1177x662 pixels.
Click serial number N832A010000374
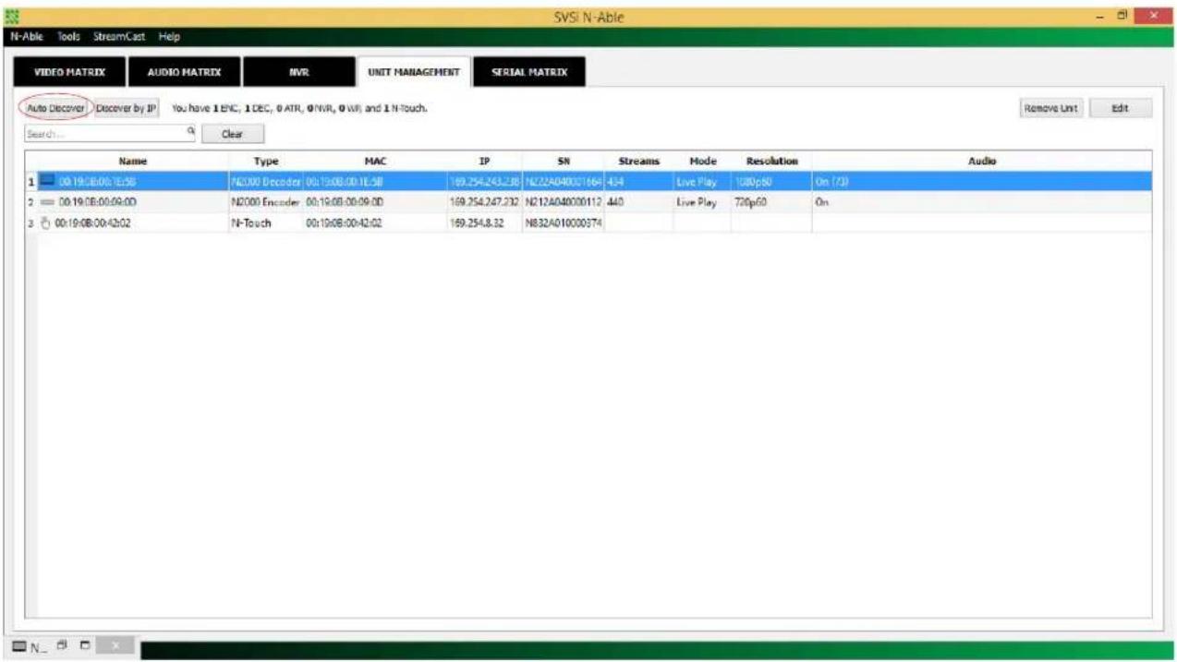(563, 223)
